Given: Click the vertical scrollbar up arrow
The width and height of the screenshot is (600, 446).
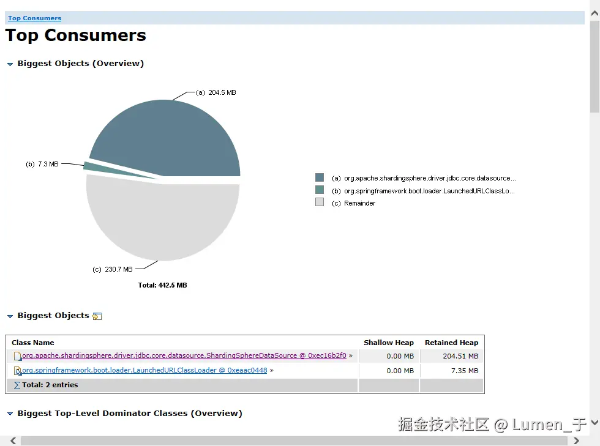Looking at the screenshot, I should [x=594, y=13].
